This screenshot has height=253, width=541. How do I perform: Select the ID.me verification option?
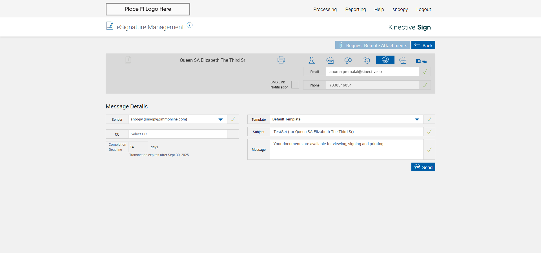click(x=421, y=61)
